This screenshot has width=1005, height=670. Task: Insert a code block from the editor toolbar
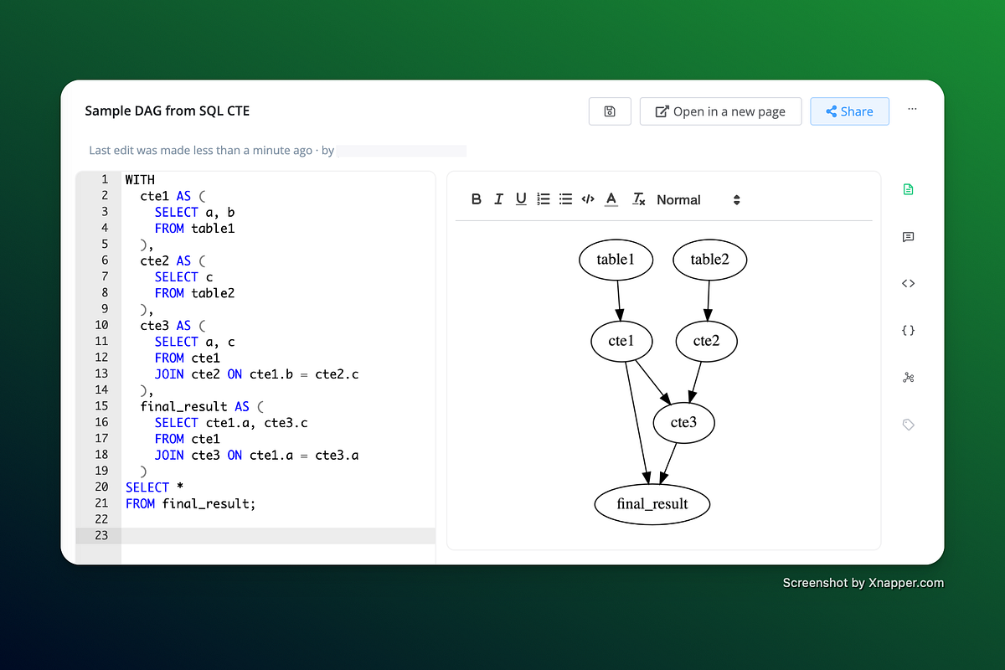587,199
